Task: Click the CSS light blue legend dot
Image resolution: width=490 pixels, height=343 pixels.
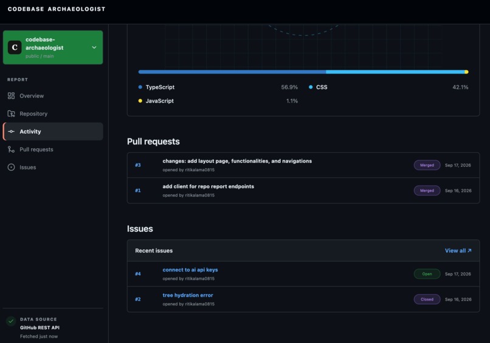Action: [311, 87]
